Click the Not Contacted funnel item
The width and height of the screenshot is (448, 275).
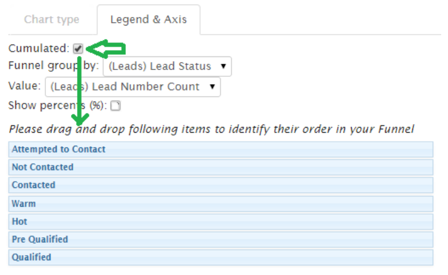221,168
